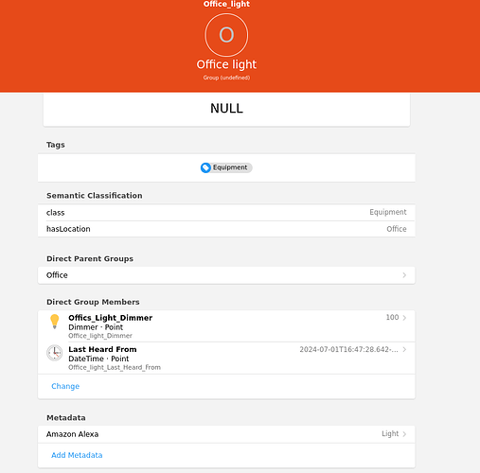480x473 pixels.
Task: Open the Office parent group chevron
Action: 404,275
